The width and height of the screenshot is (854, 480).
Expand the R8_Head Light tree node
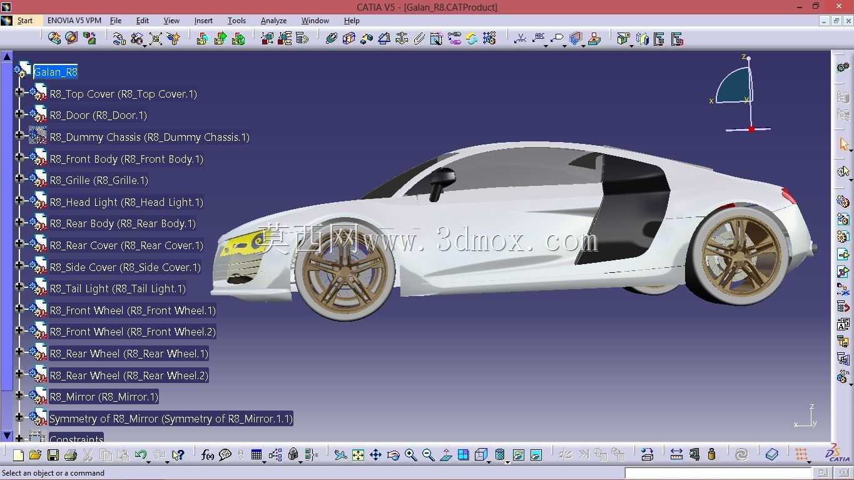point(19,201)
